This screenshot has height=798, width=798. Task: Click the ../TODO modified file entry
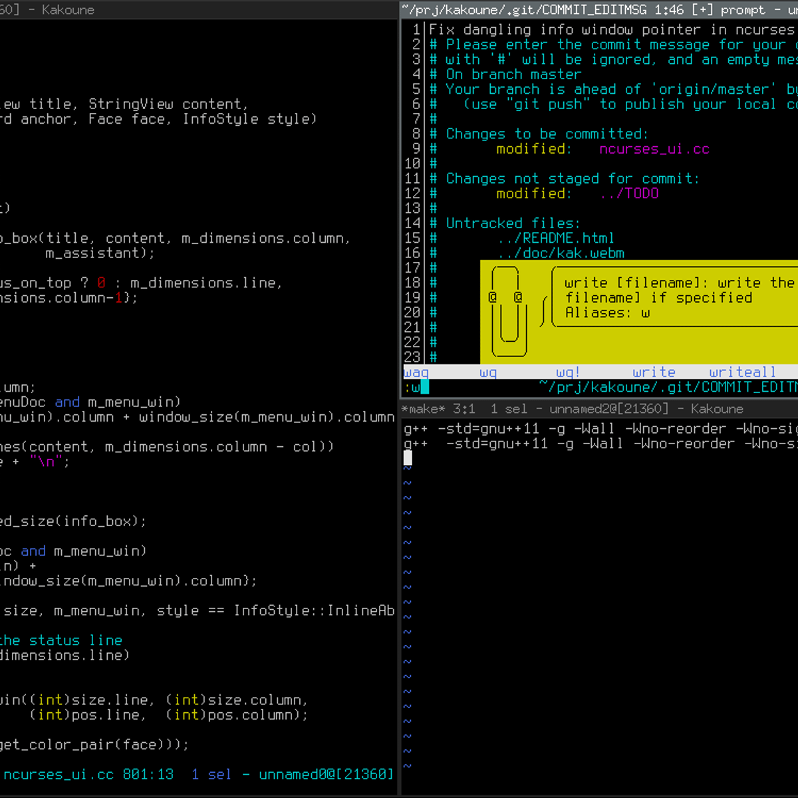[630, 194]
